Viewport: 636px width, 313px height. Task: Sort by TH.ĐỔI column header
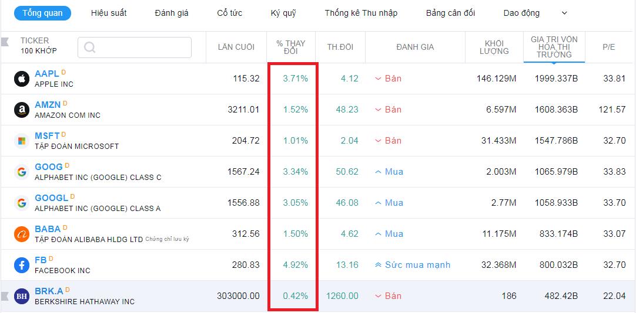coord(340,47)
